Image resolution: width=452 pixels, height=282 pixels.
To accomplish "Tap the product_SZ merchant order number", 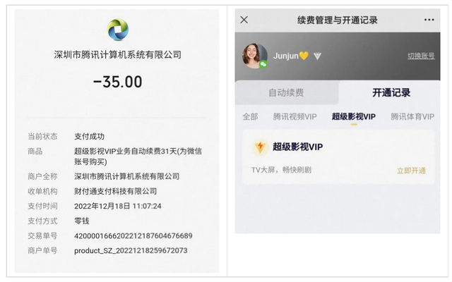I will point(131,251).
